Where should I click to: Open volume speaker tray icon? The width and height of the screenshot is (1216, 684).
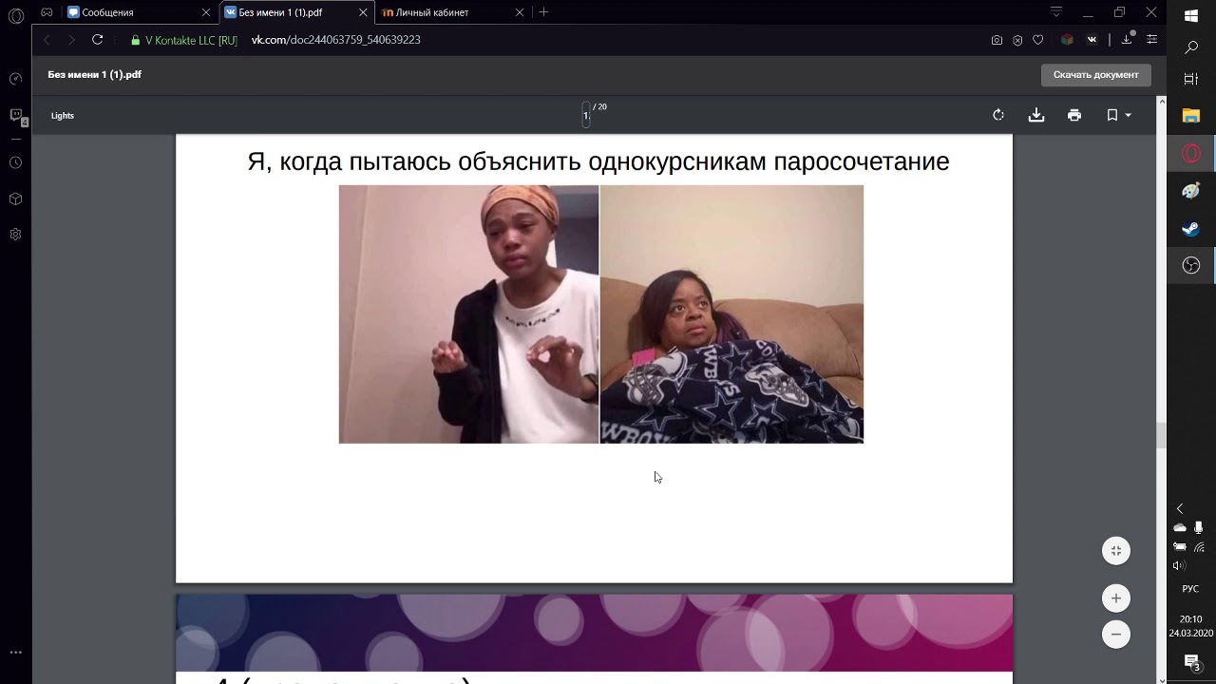(1180, 565)
